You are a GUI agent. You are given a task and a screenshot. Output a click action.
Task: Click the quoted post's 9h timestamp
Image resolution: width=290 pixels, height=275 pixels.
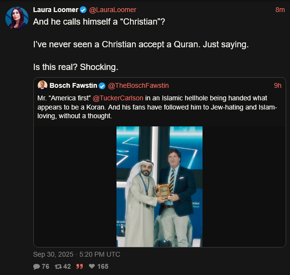click(277, 86)
